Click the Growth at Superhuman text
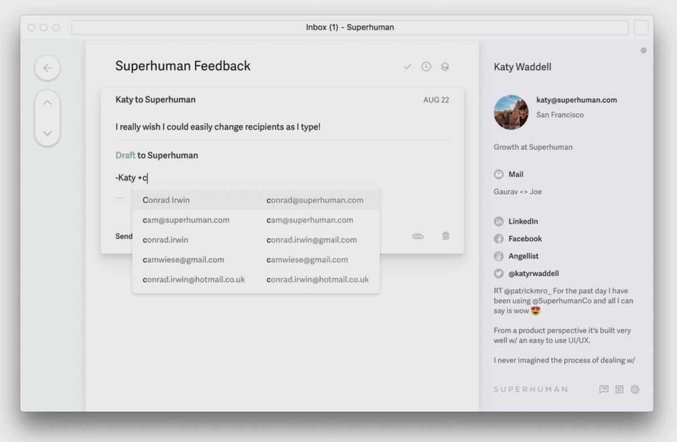The image size is (677, 442). point(533,147)
